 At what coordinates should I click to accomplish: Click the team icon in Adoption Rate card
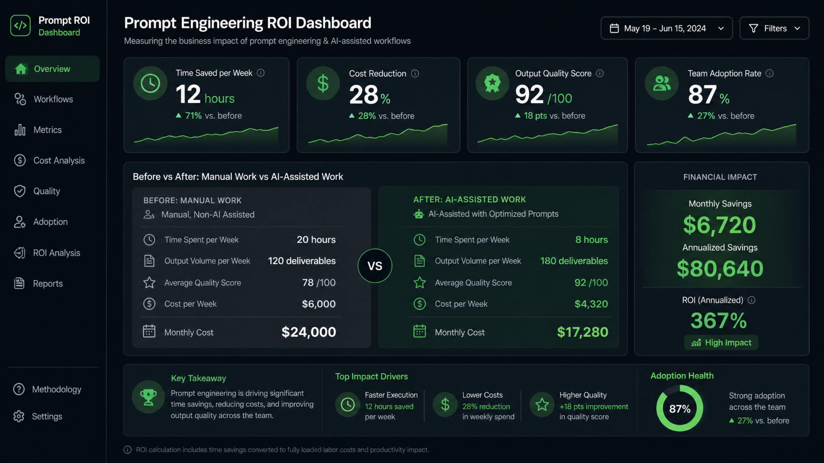pos(662,83)
